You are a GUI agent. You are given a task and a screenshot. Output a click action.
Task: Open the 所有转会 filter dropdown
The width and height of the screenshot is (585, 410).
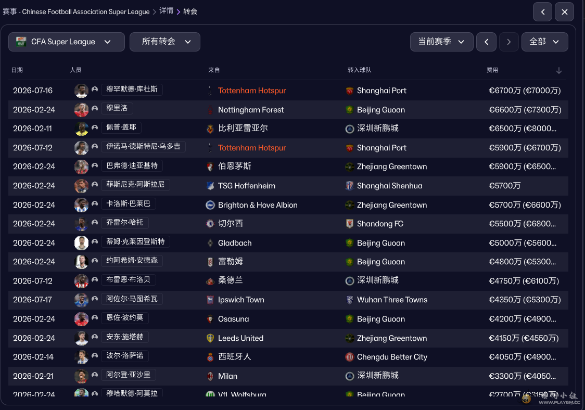165,42
